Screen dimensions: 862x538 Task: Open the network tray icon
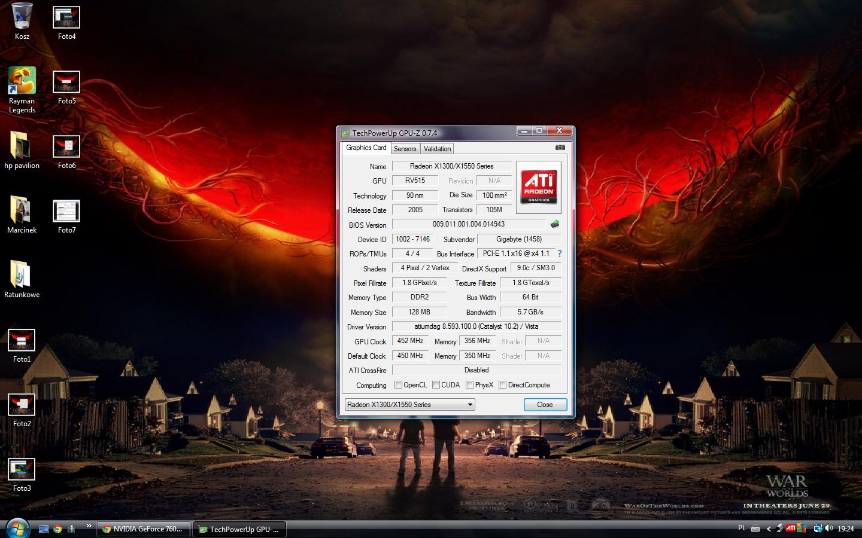point(818,528)
